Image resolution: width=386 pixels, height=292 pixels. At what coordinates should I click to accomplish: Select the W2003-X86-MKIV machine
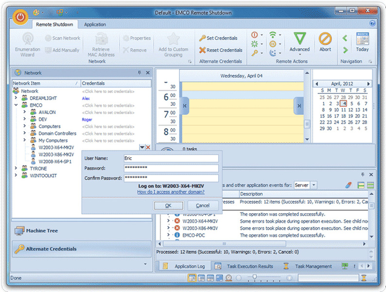tap(56, 154)
